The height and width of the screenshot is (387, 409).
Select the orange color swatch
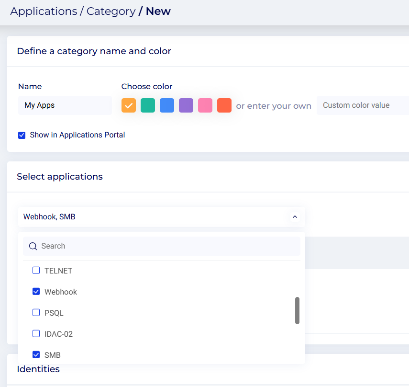(129, 105)
